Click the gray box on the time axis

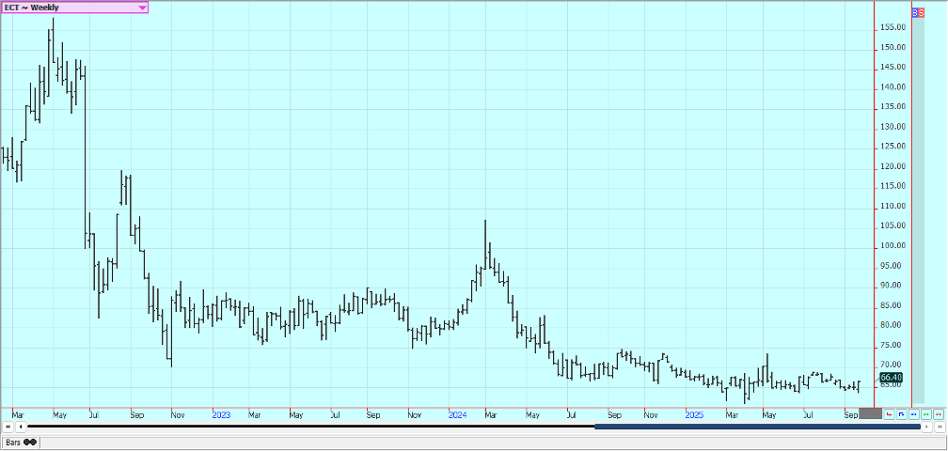(x=870, y=413)
